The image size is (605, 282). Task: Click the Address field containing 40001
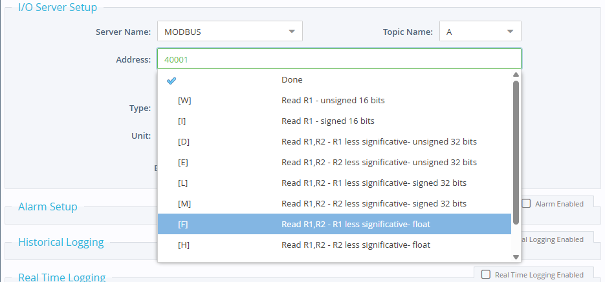point(338,59)
